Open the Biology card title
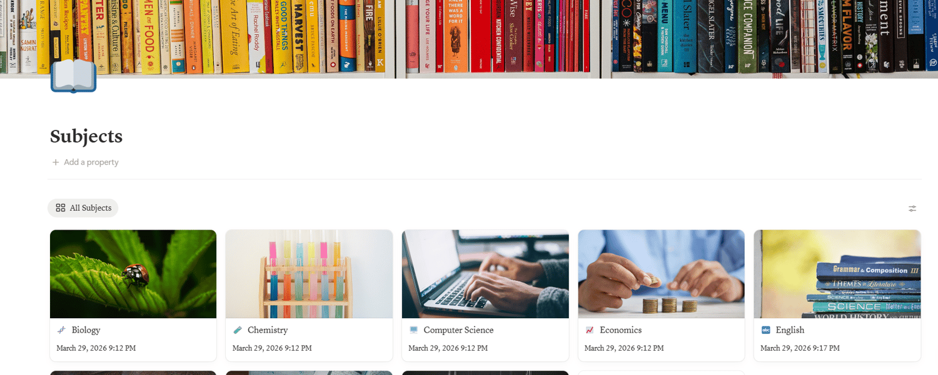The image size is (938, 375). click(86, 330)
